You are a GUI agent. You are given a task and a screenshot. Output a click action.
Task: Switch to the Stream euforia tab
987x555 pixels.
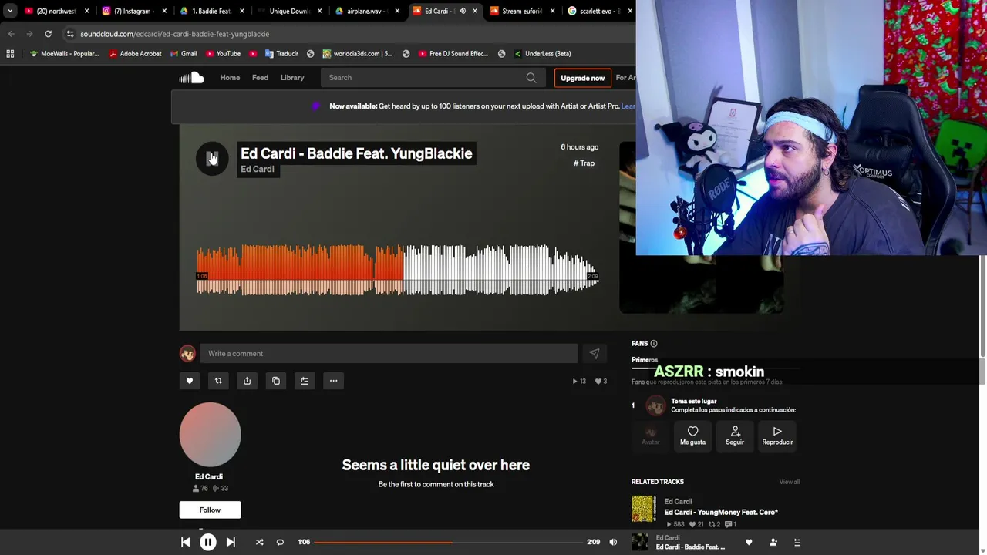(522, 11)
